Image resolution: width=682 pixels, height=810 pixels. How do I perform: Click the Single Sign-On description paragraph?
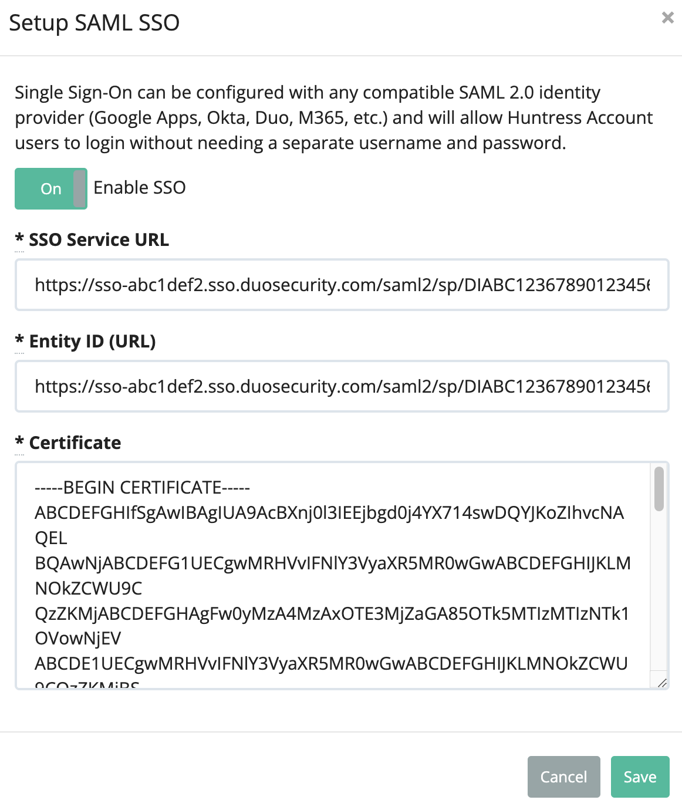(333, 117)
